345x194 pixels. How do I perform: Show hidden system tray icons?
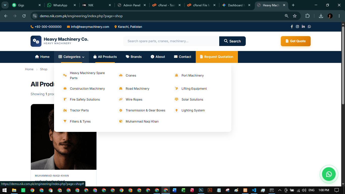pos(280,190)
